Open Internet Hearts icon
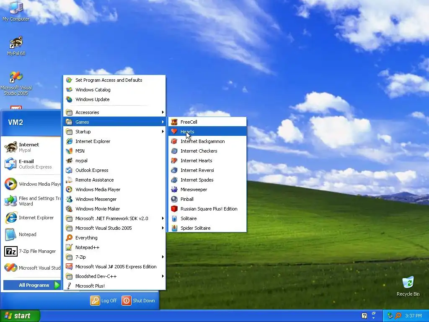Screen dimensions: 429x322 [x=174, y=161]
